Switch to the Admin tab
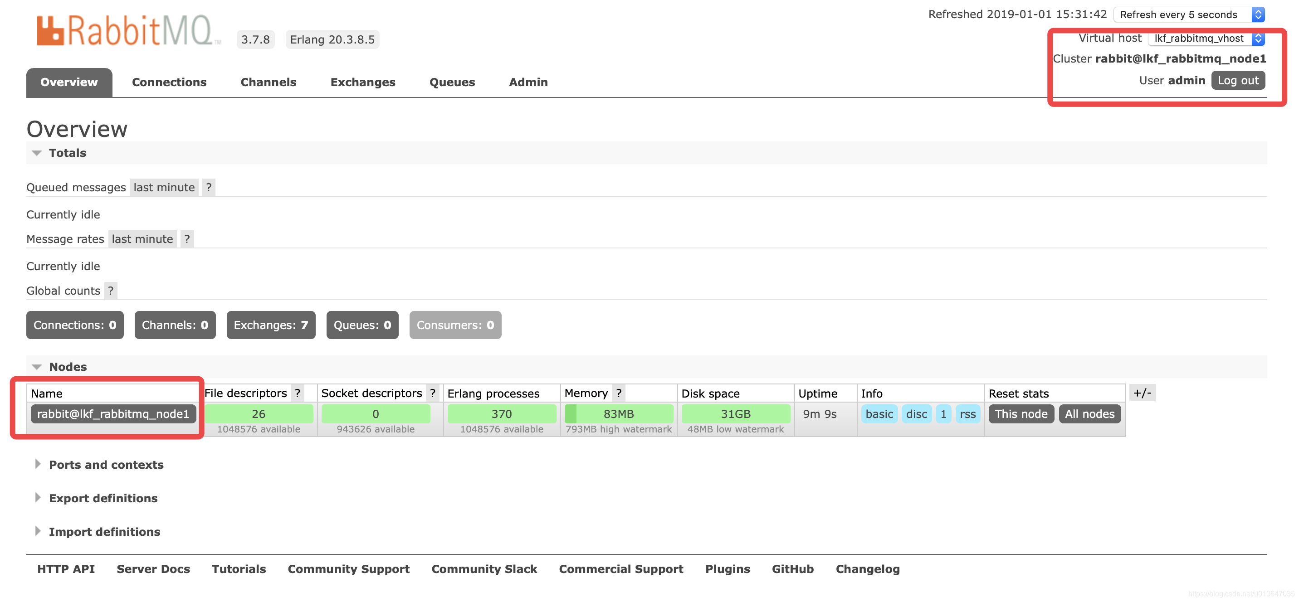 pos(528,82)
